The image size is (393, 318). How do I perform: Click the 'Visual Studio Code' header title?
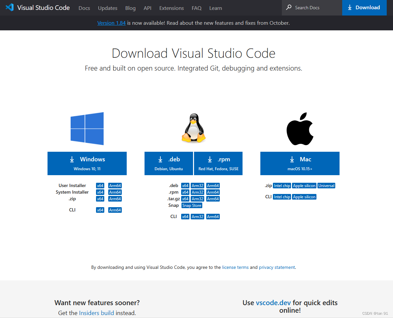[43, 8]
